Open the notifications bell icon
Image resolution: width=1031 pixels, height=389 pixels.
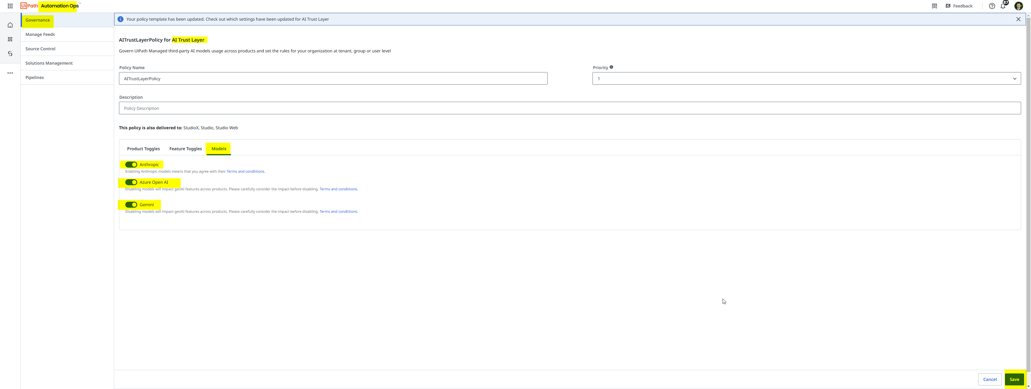point(1003,6)
